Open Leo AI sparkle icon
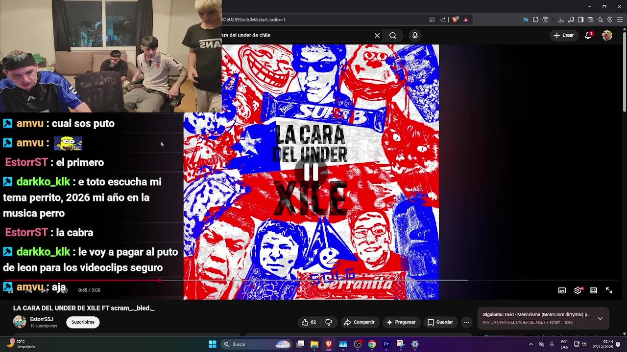Image resolution: width=627 pixels, height=352 pixels. (600, 20)
